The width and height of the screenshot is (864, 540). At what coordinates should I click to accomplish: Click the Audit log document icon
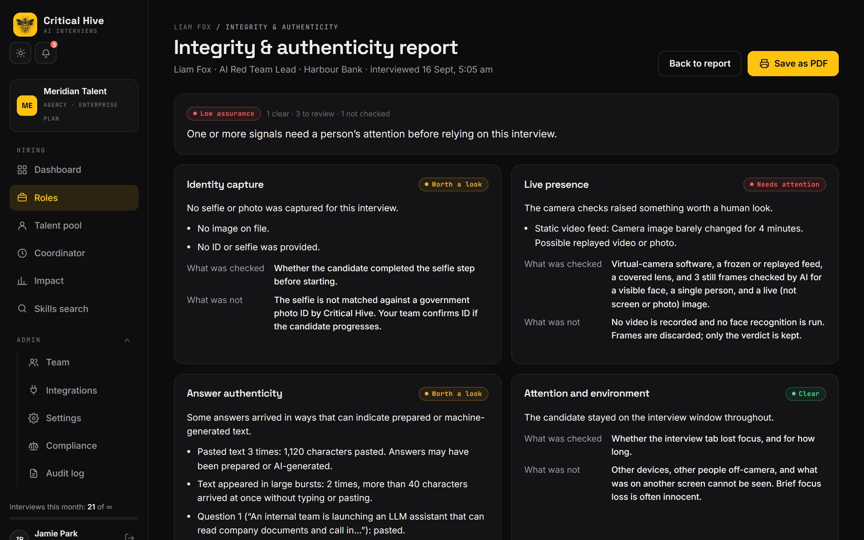point(34,473)
